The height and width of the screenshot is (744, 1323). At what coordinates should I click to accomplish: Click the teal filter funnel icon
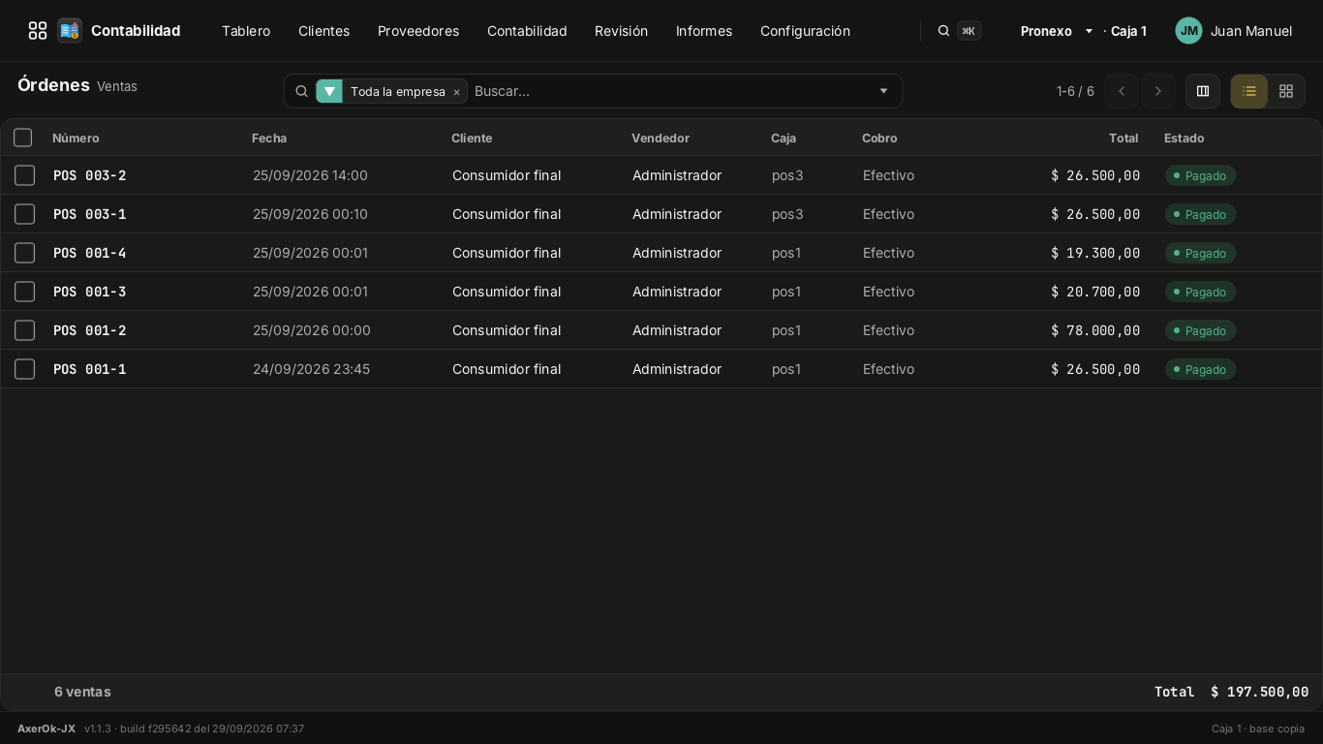(x=329, y=91)
